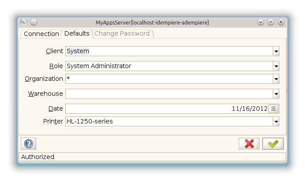Confirm with the green checkmark button
Viewport: 305px width, 181px height.
(273, 144)
